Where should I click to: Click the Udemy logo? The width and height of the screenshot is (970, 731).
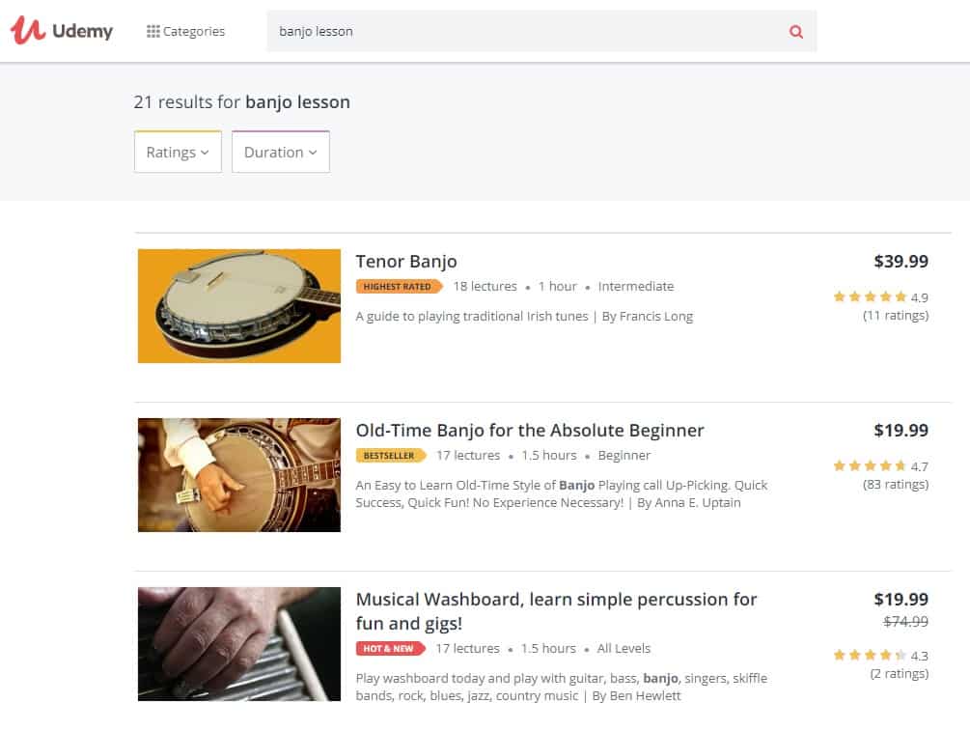click(62, 31)
